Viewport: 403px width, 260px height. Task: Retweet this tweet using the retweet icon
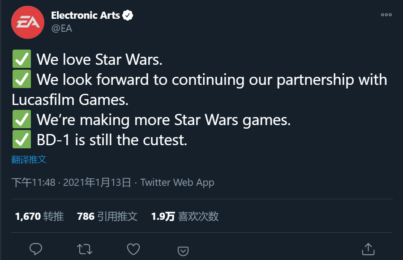coord(84,248)
